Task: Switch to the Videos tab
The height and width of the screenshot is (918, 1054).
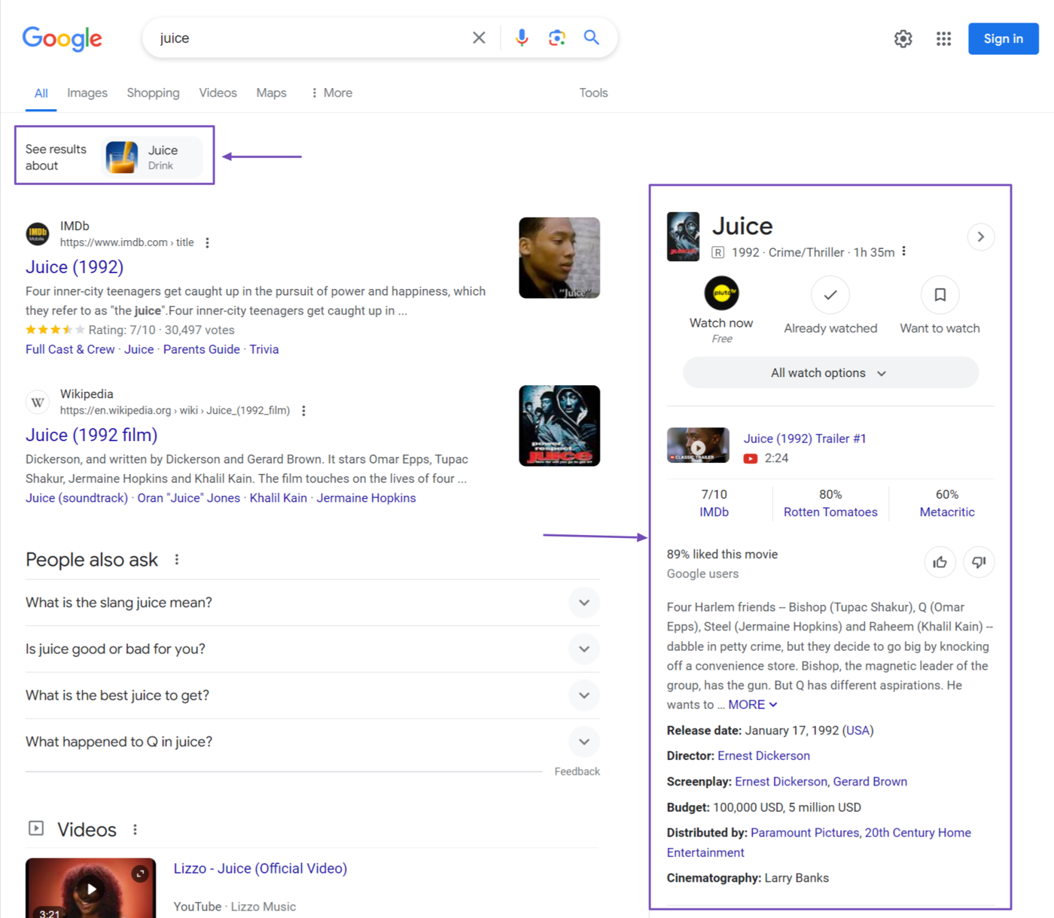Action: point(218,93)
